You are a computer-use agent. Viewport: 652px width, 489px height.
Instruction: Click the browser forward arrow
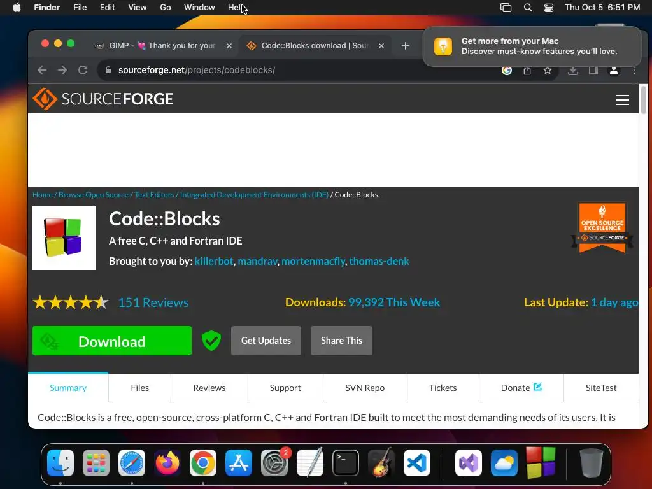62,70
